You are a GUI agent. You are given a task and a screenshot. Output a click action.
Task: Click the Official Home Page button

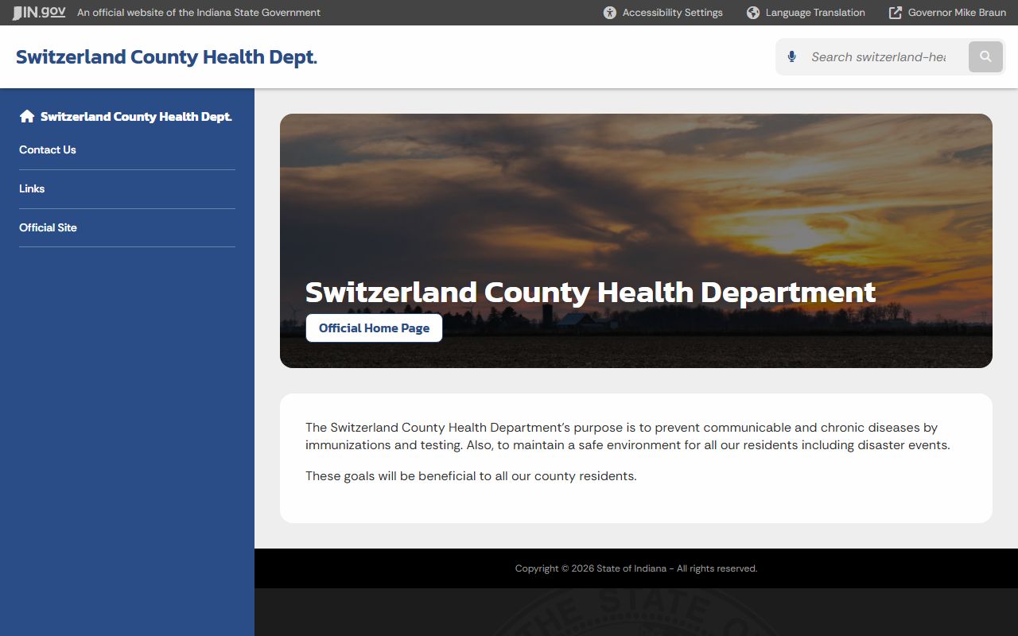[x=374, y=328]
